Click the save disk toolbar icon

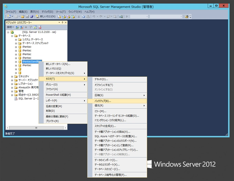click(x=27, y=16)
